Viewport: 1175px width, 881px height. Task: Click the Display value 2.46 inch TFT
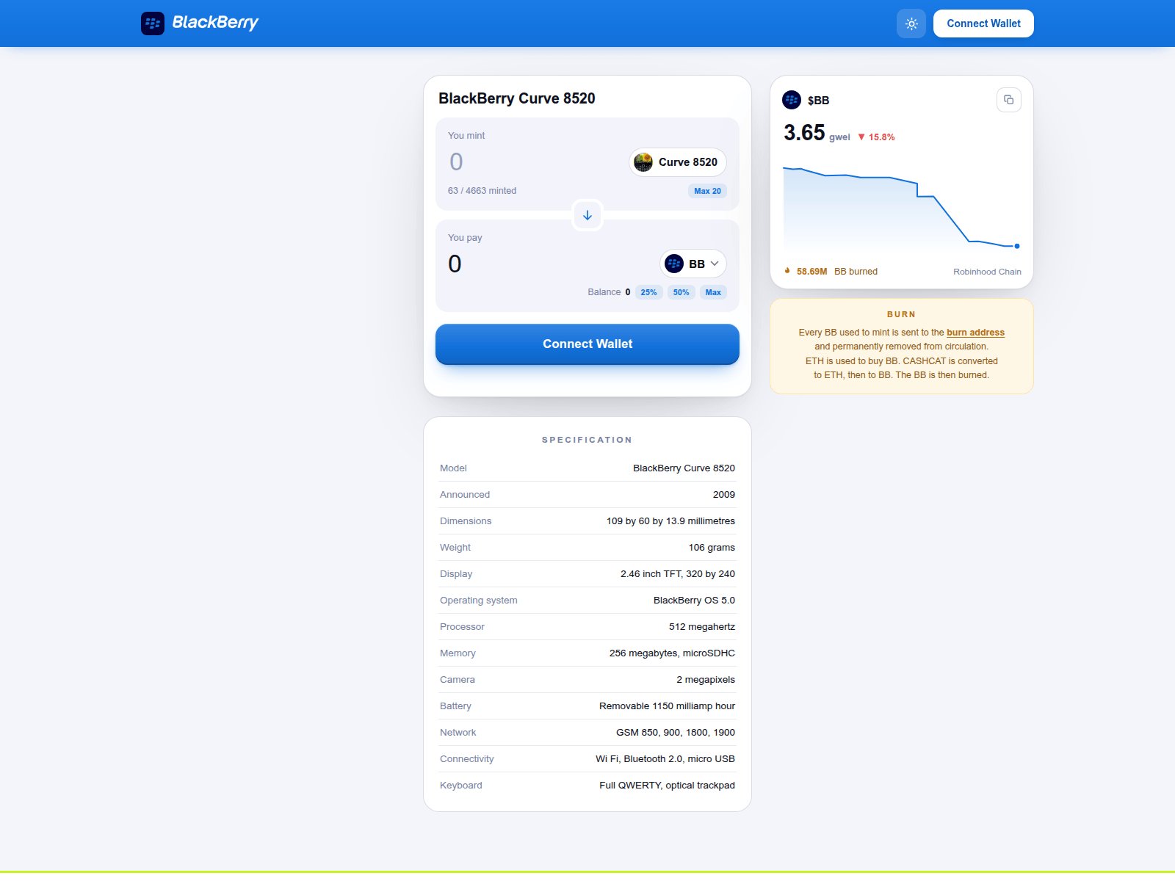click(678, 574)
